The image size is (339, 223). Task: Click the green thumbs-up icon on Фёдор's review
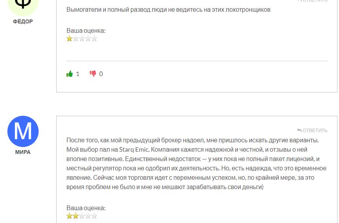click(x=69, y=74)
